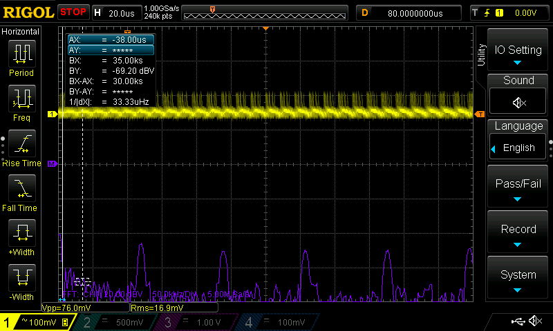Select the Rise Time measurement icon

pos(21,147)
